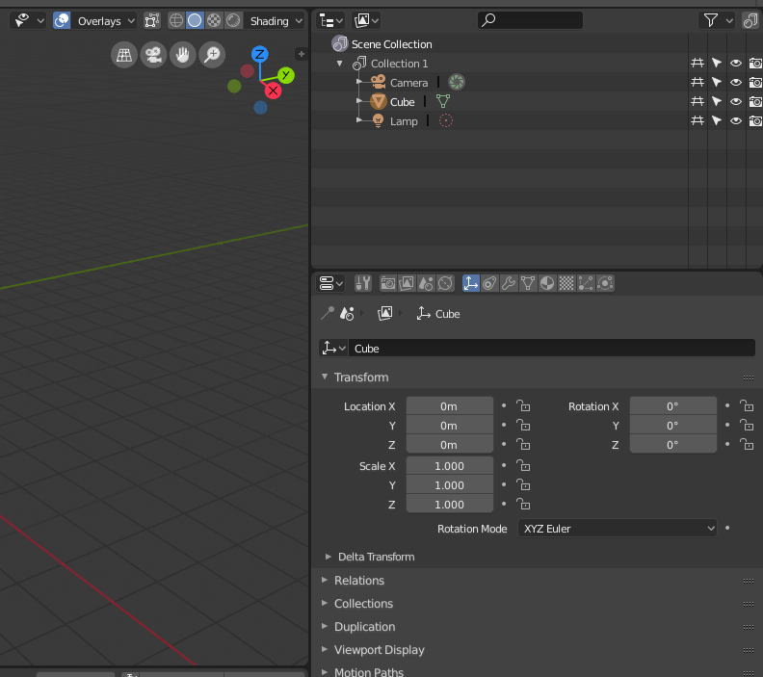Select Scene Collection in outliner

point(391,44)
